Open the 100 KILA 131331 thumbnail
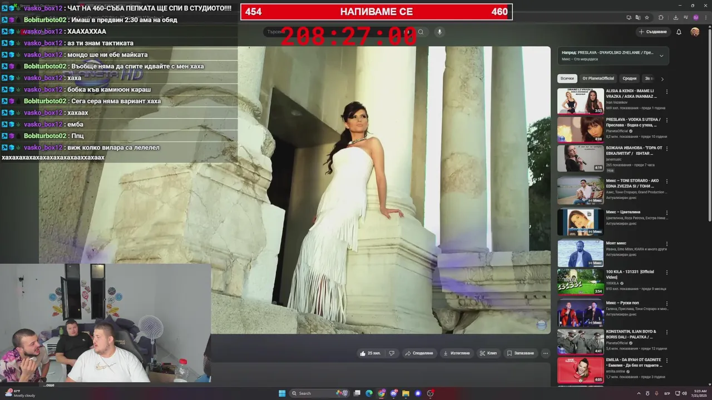This screenshot has width=712, height=400. [x=580, y=282]
